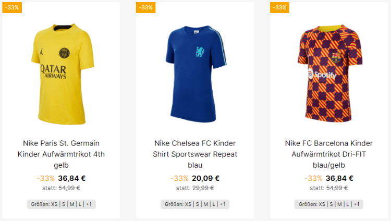
Task: Click the 36,84 € price of PSG jersey
Action: [71, 178]
